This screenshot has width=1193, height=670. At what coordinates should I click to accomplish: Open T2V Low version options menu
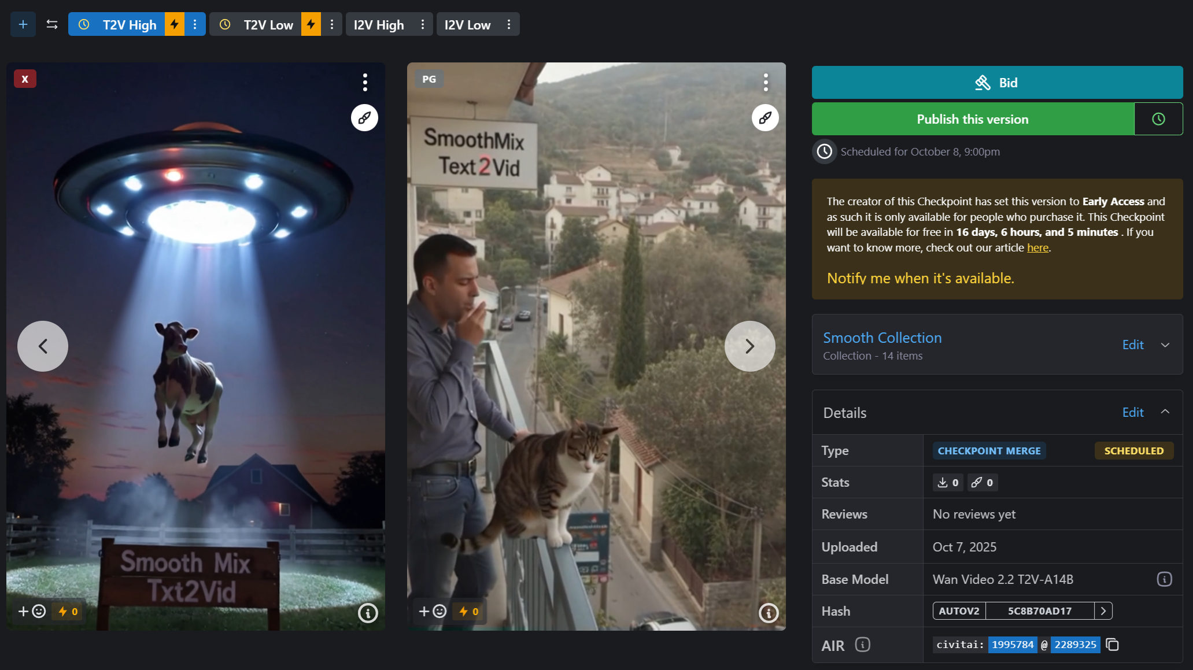(332, 24)
